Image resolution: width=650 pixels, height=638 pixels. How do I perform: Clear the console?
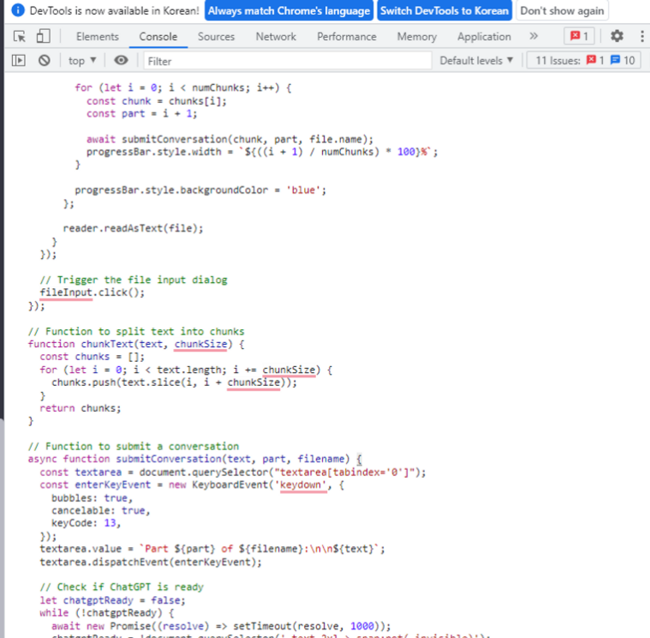point(45,61)
